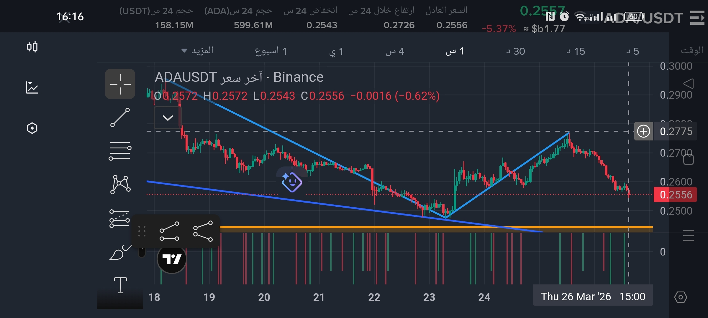Image resolution: width=708 pixels, height=318 pixels.
Task: Open the TradingView logo button
Action: coord(172,259)
